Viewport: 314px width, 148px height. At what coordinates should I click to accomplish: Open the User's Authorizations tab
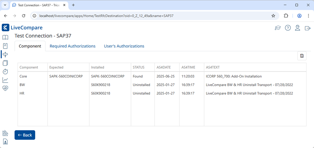click(124, 46)
